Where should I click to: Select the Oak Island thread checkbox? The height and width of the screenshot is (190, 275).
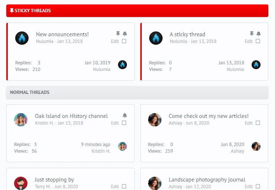pyautogui.click(x=124, y=123)
